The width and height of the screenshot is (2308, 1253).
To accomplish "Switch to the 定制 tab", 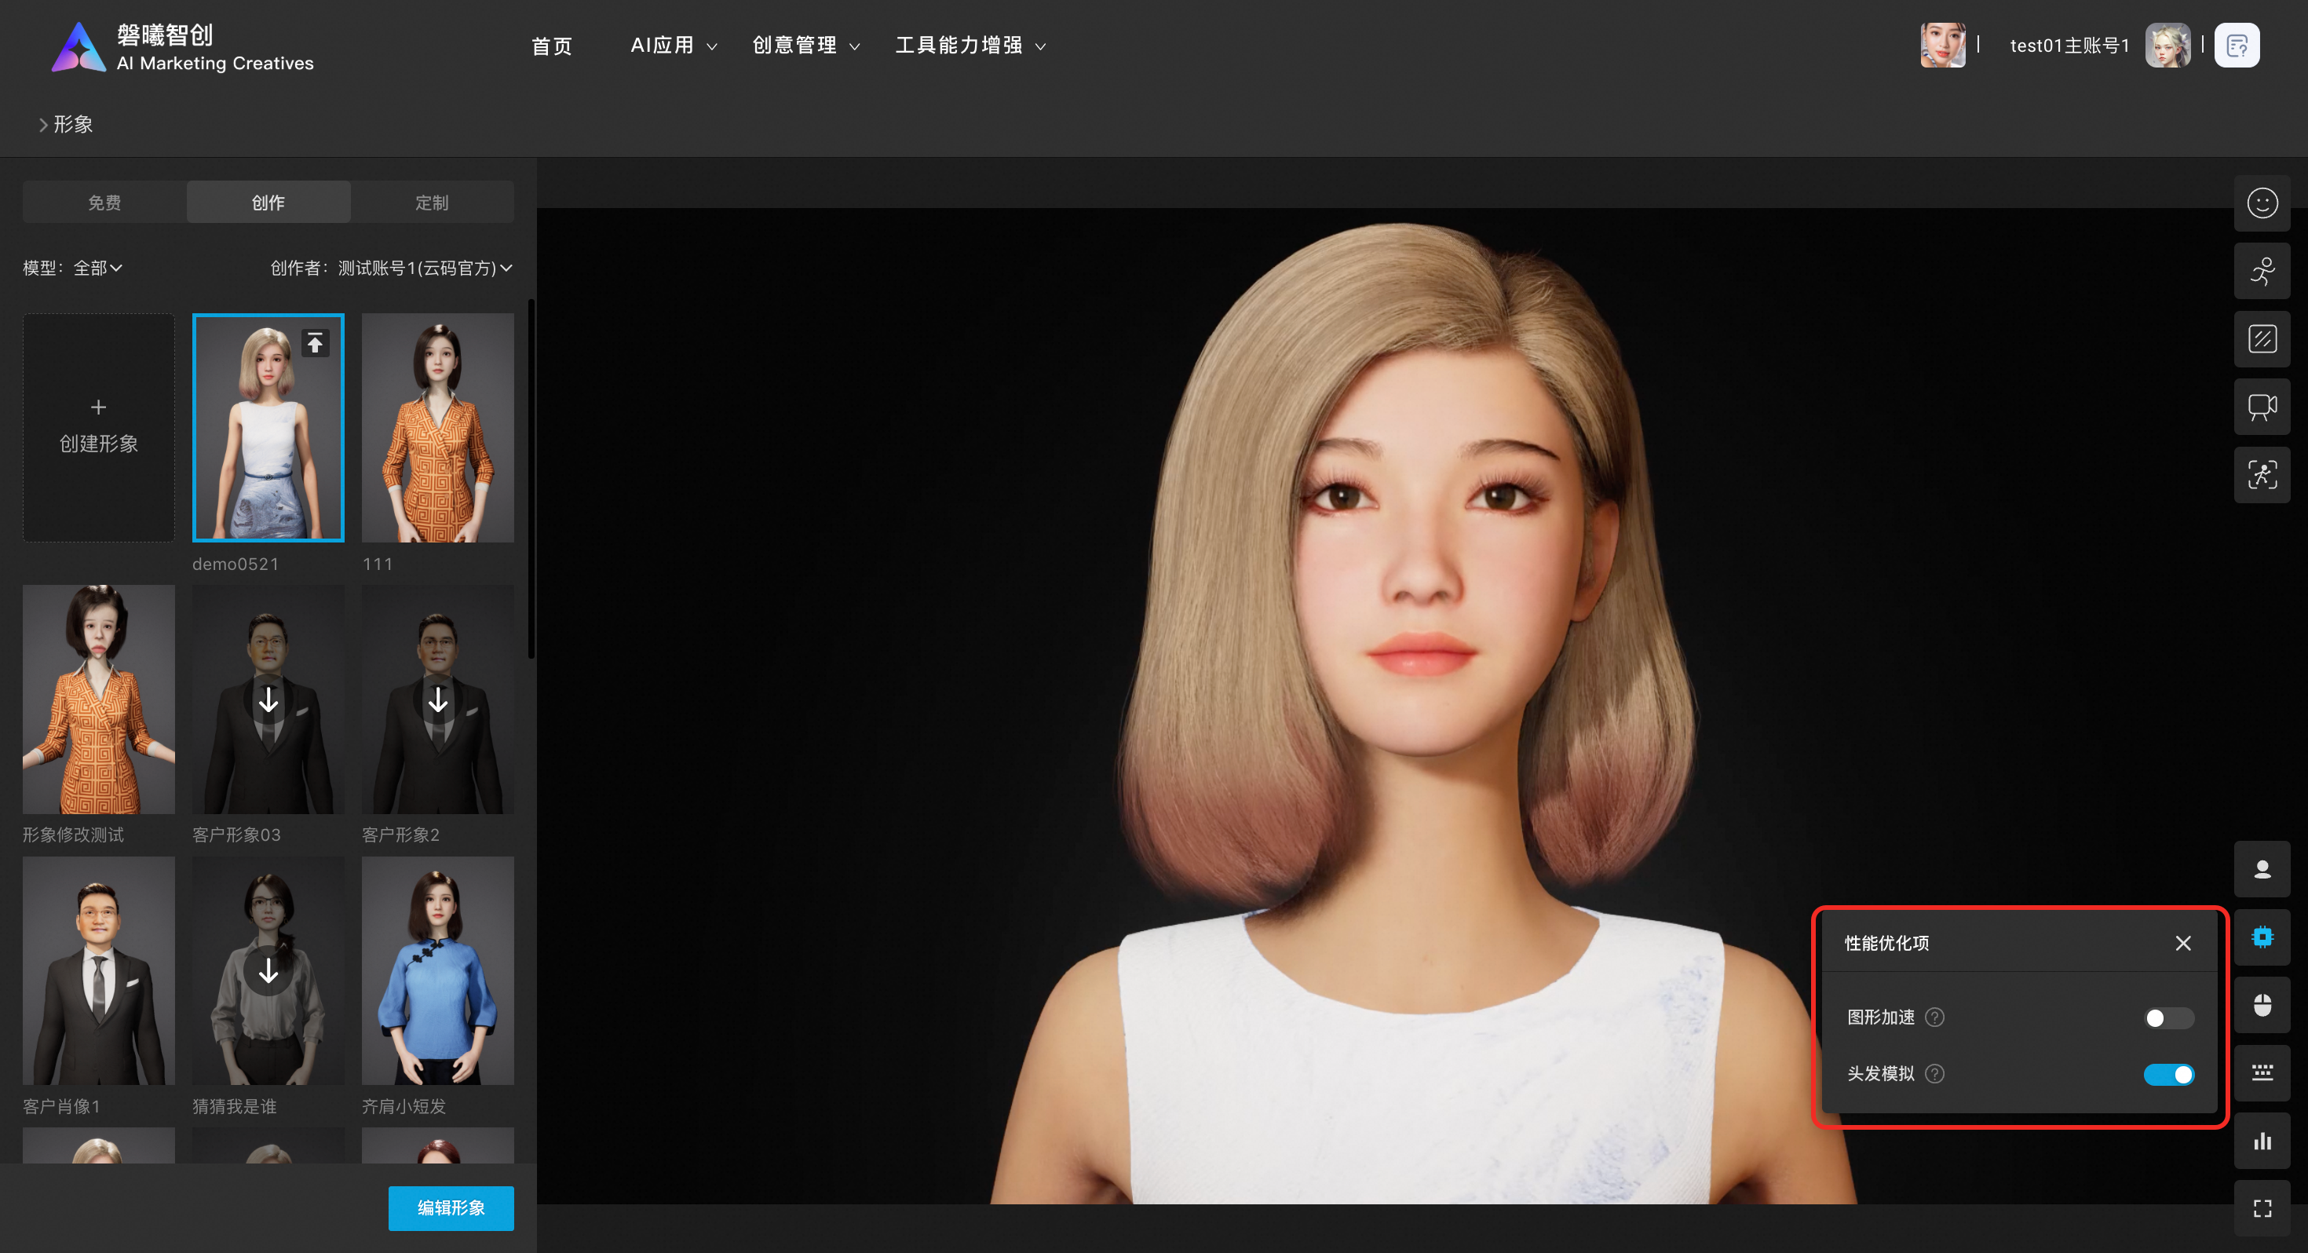I will tap(432, 203).
